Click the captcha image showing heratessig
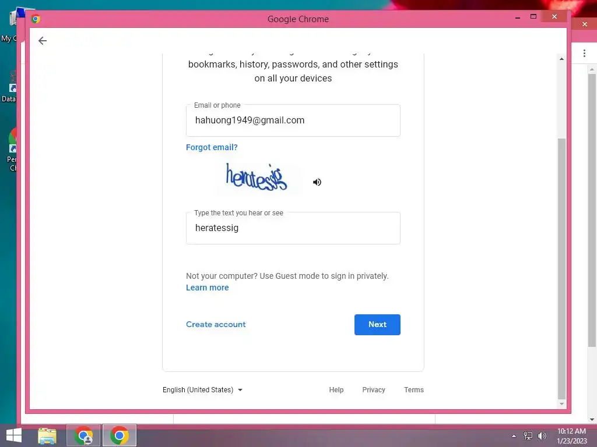This screenshot has width=597, height=447. point(257,177)
